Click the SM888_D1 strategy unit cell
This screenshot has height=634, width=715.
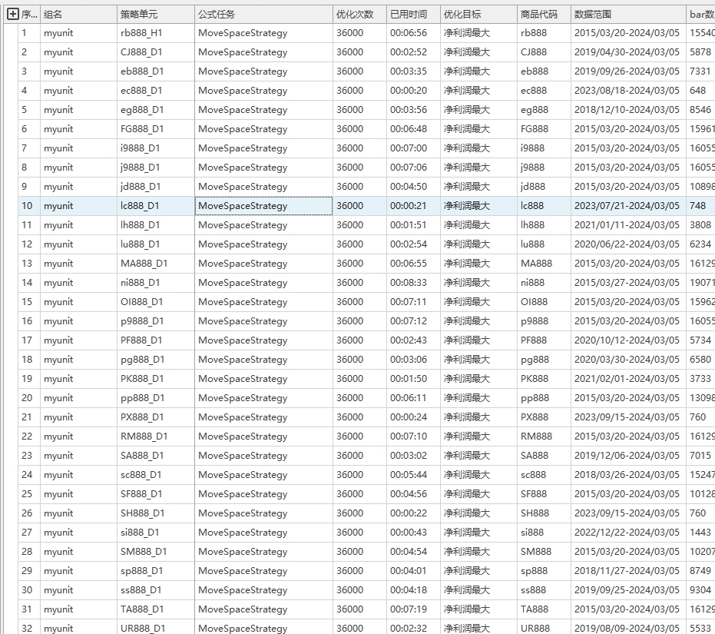click(x=144, y=552)
